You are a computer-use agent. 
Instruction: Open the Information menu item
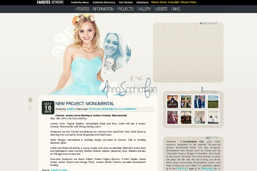pos(103,9)
